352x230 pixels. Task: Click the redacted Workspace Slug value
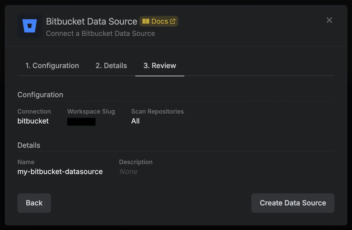[x=81, y=122]
